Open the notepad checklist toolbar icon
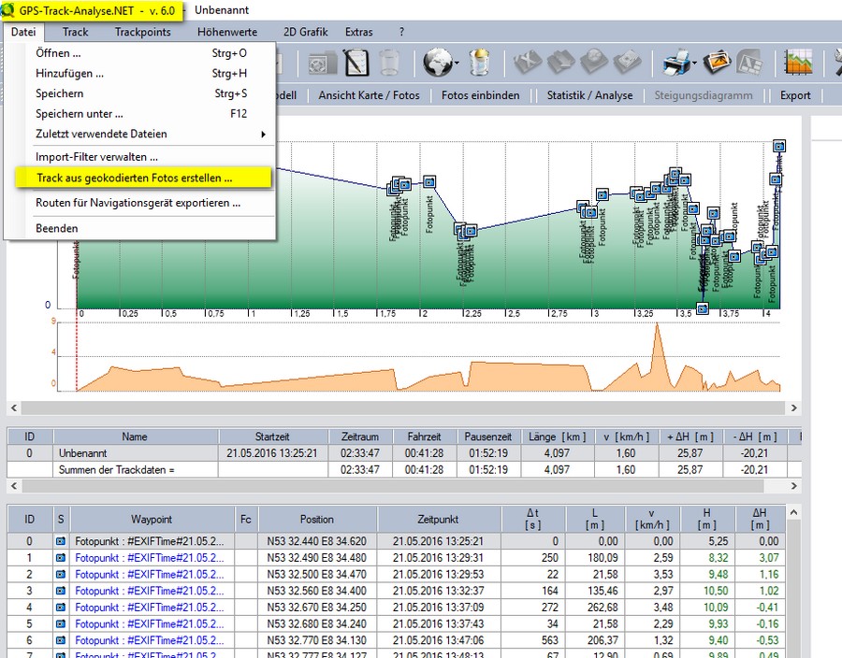The width and height of the screenshot is (842, 658). 356,63
